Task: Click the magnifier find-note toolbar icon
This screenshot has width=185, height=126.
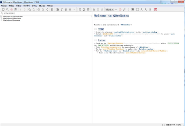Action: click(x=7, y=9)
